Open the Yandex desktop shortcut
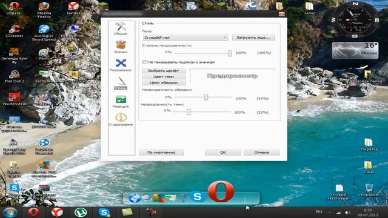Viewport: 388px width, 218px height. [x=73, y=8]
